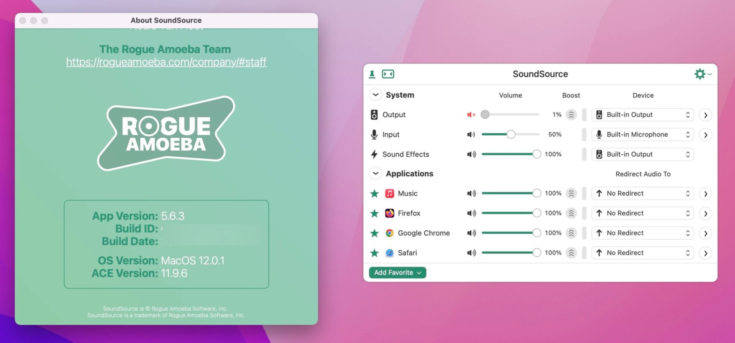Enable Boost for Safari
The image size is (735, 343).
pyautogui.click(x=571, y=253)
